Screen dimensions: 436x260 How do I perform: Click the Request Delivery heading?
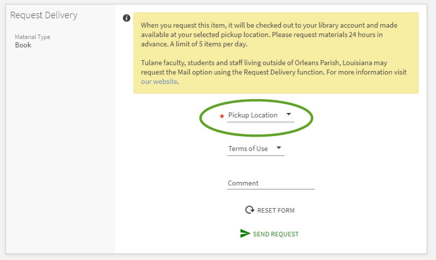[x=44, y=15]
